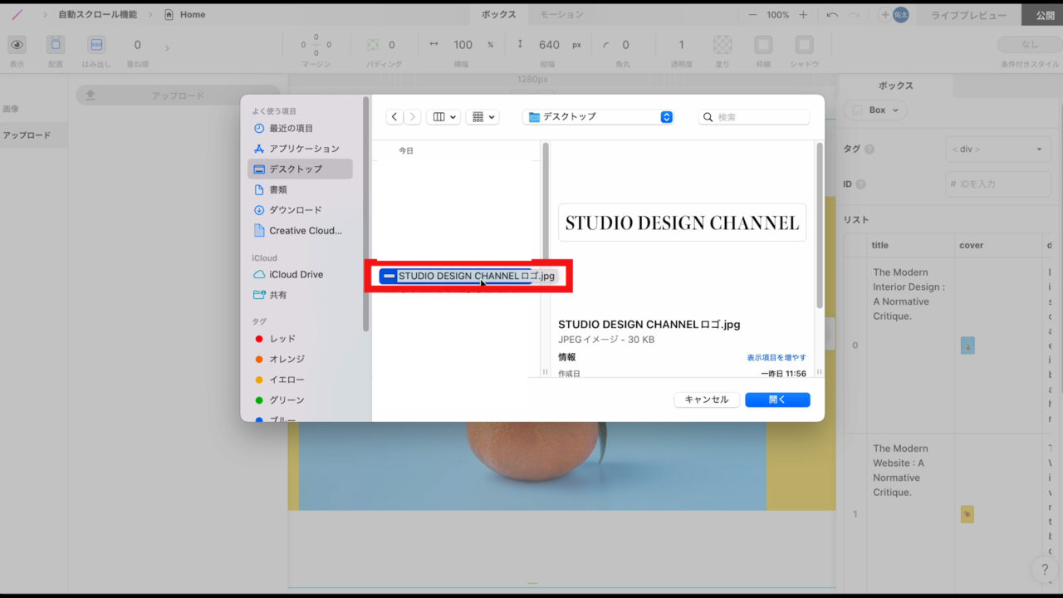Select ボックス tab in right panel
Screen dimensions: 1063x598
coord(895,86)
